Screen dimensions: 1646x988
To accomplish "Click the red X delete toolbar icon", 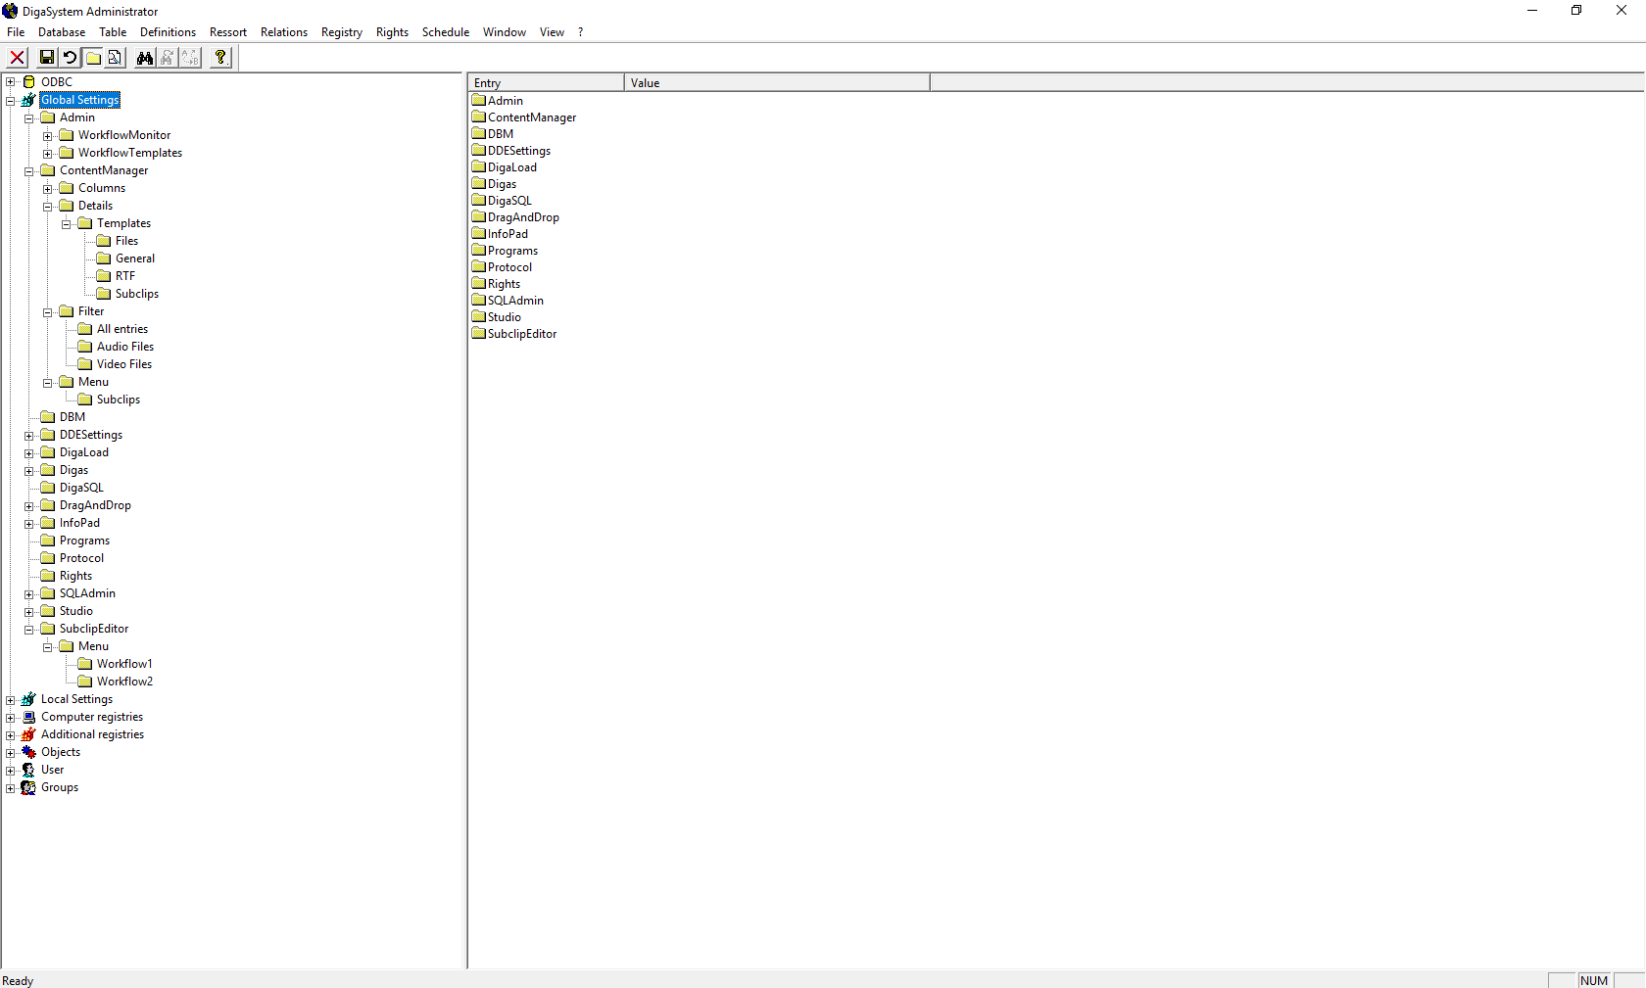I will coord(18,58).
